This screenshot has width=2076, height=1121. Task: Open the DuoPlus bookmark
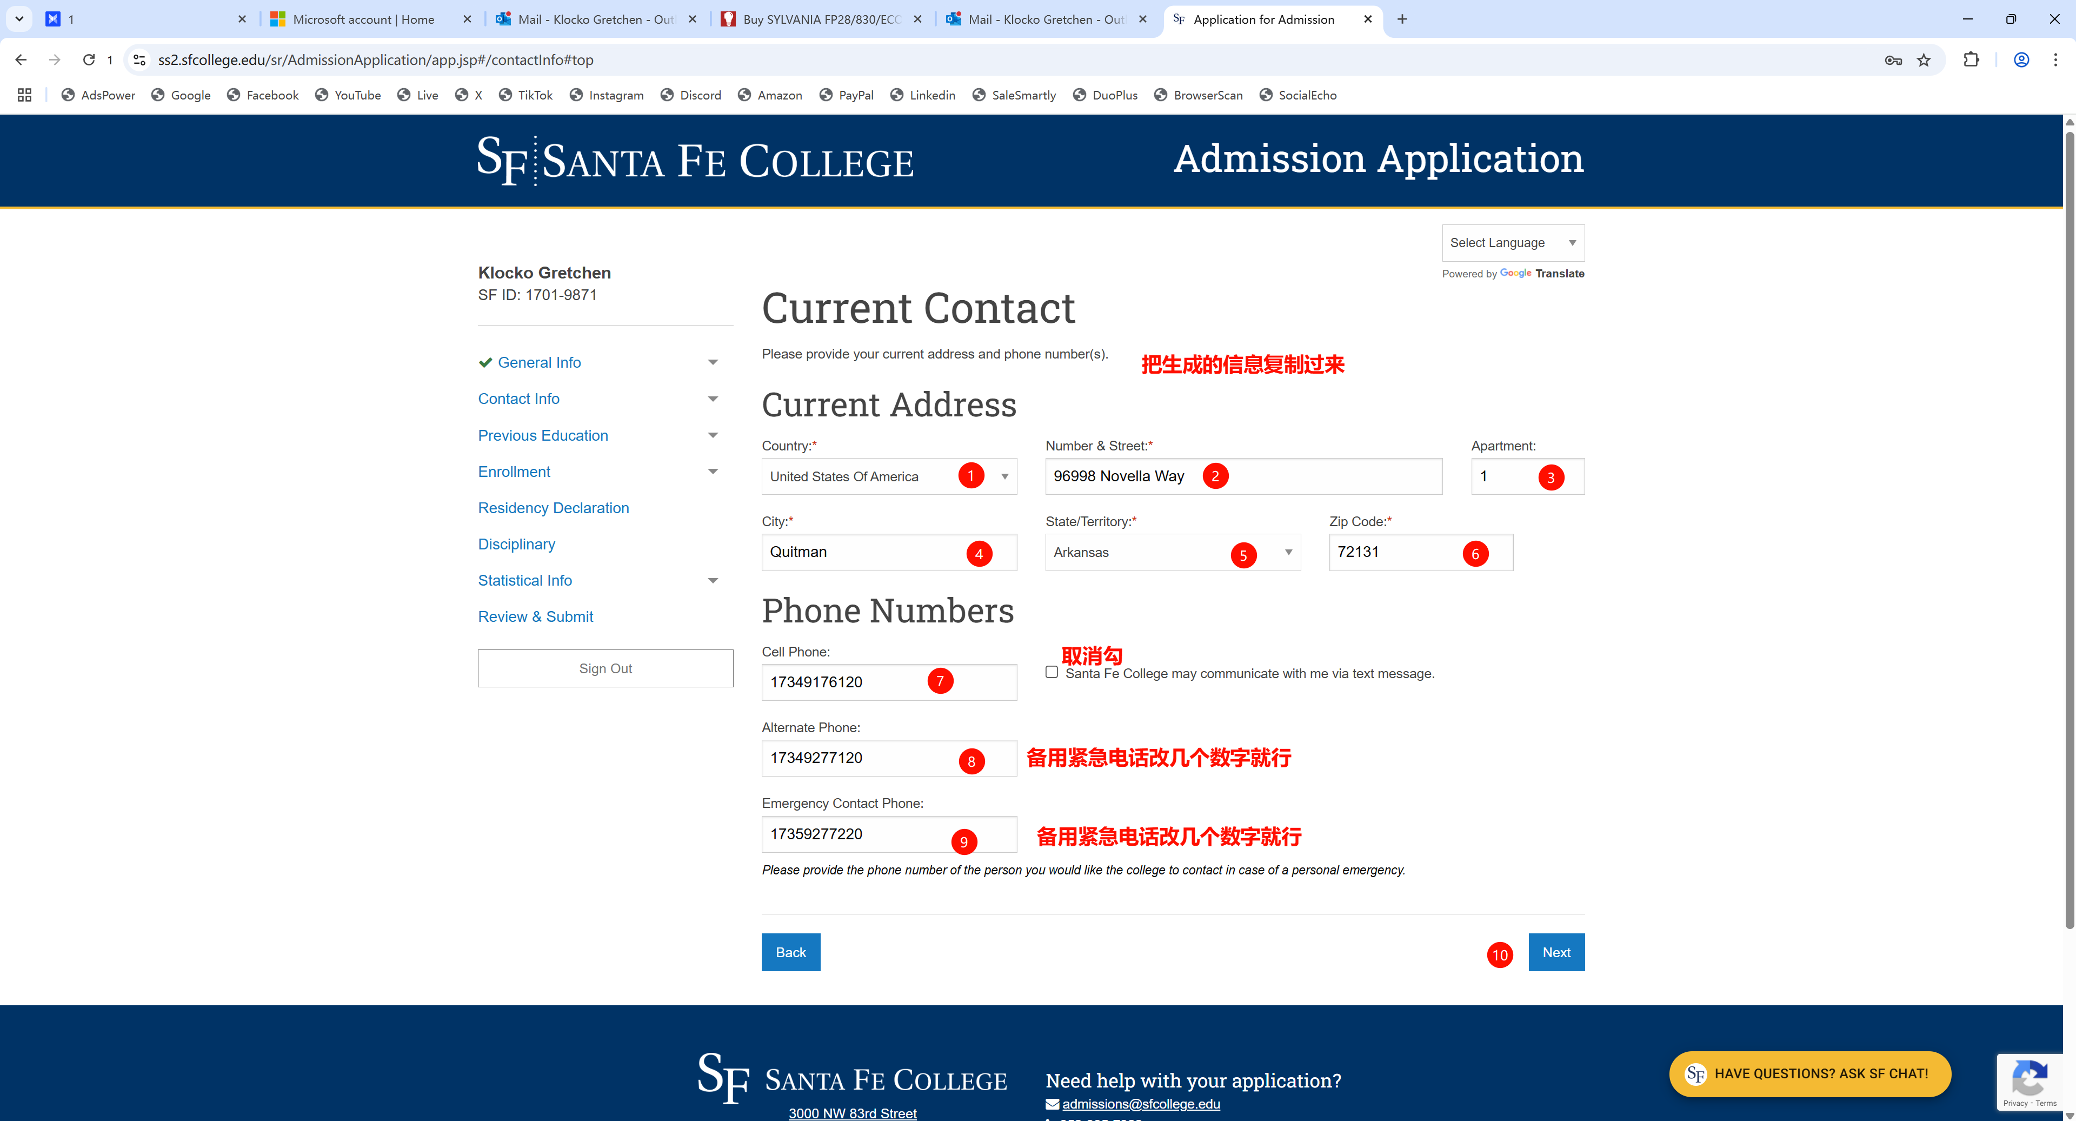click(1105, 95)
